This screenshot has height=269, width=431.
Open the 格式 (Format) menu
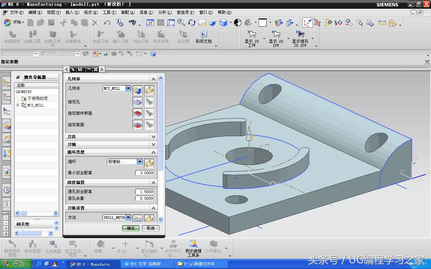pos(91,12)
